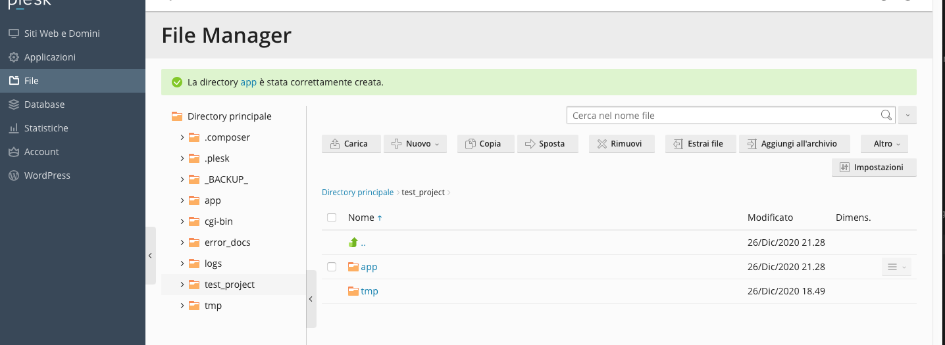
Task: Select logs in folder tree
Action: click(213, 264)
